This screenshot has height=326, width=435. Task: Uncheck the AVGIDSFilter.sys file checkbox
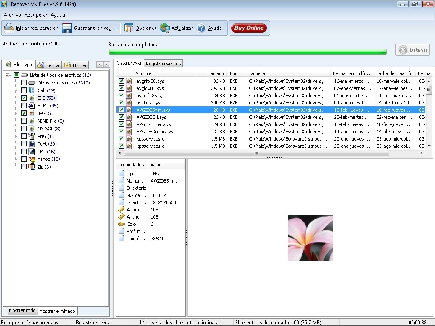point(121,124)
